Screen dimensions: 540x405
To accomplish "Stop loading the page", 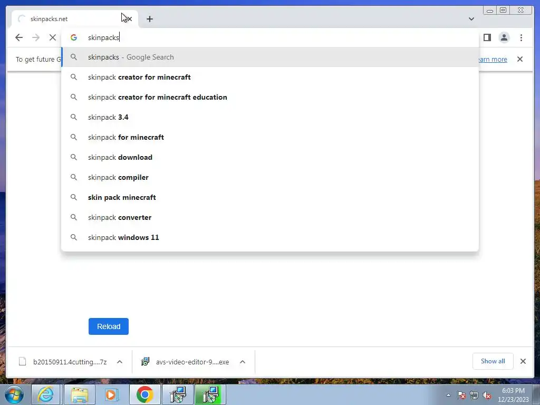I will [x=52, y=37].
